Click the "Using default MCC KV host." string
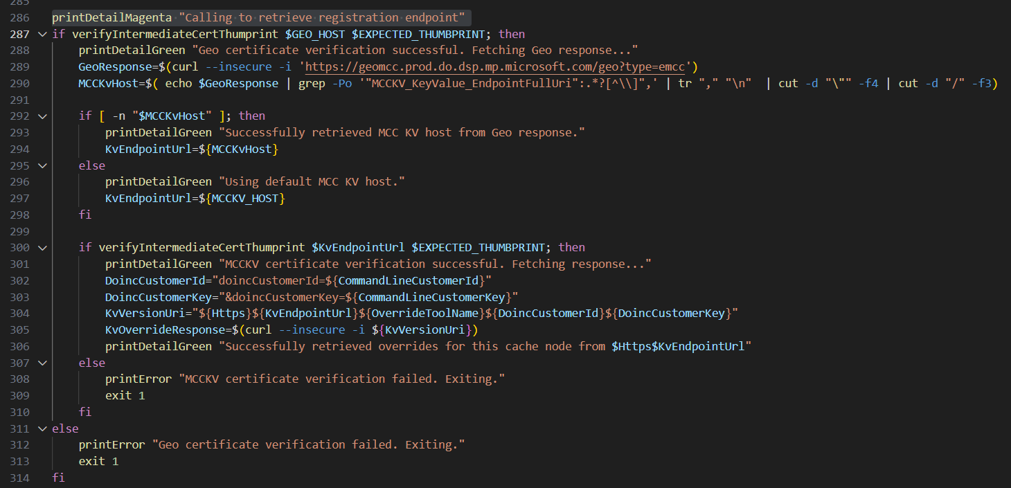This screenshot has width=1011, height=488. (312, 182)
